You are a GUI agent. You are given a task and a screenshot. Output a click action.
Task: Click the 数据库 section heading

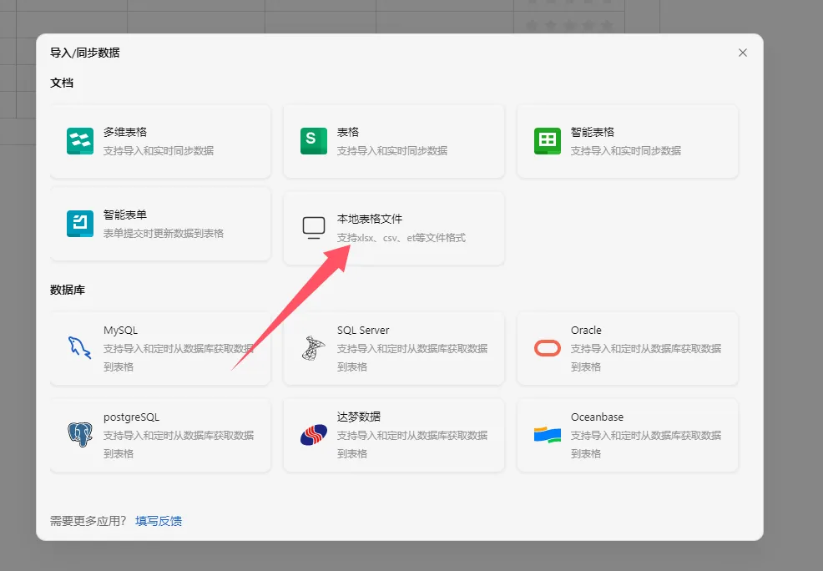click(x=67, y=290)
